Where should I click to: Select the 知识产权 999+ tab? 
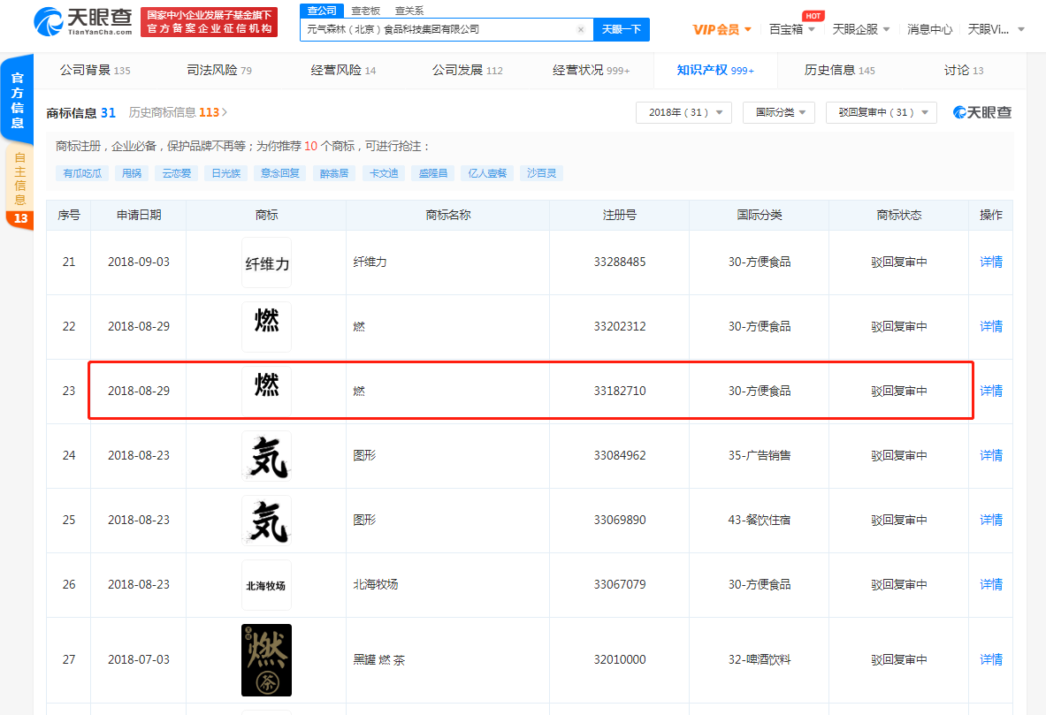(715, 70)
